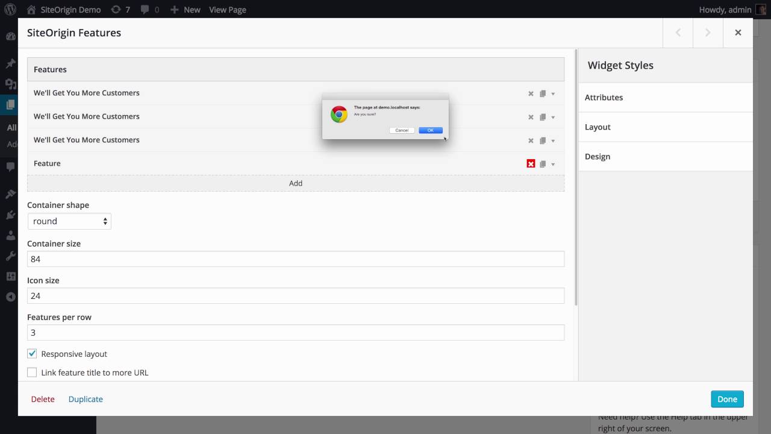
Task: Click the Chrome icon in alert dialog
Action: pyautogui.click(x=339, y=115)
